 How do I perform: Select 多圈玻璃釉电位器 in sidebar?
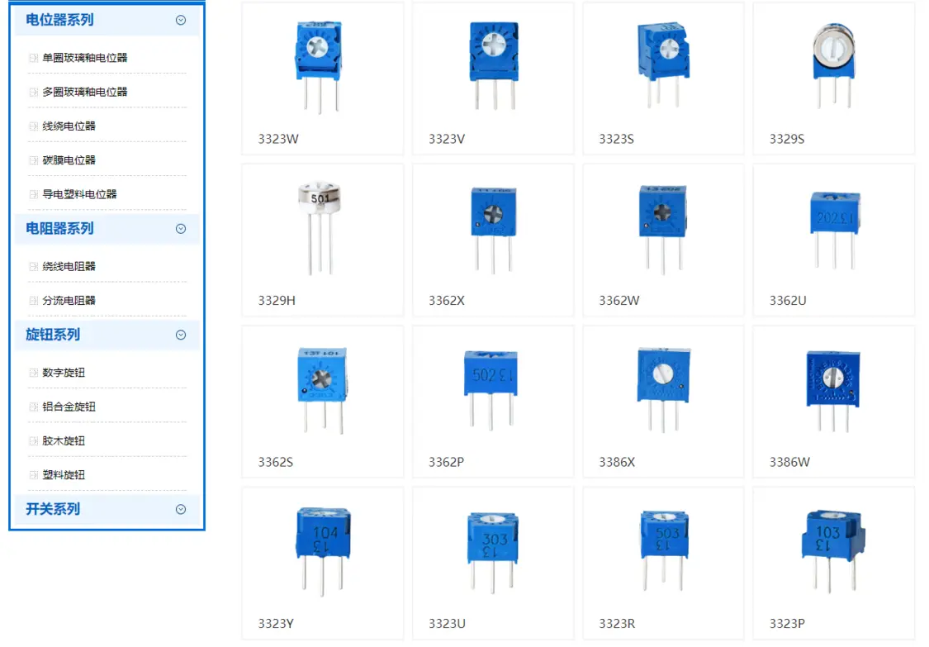[x=84, y=92]
